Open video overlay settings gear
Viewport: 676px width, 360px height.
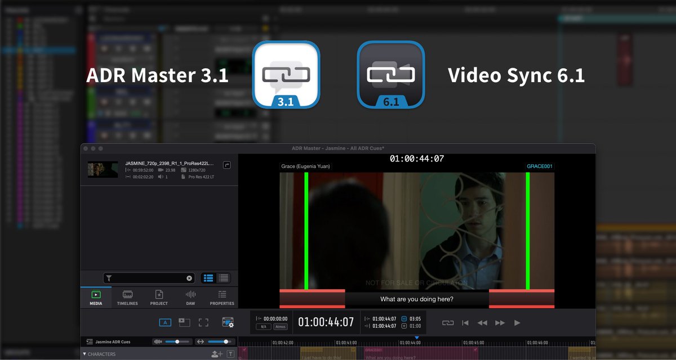click(228, 322)
